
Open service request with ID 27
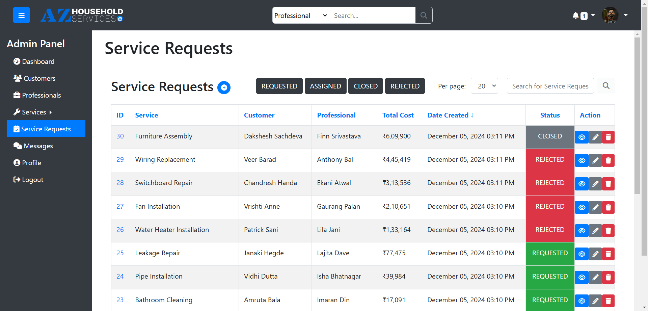pos(120,206)
